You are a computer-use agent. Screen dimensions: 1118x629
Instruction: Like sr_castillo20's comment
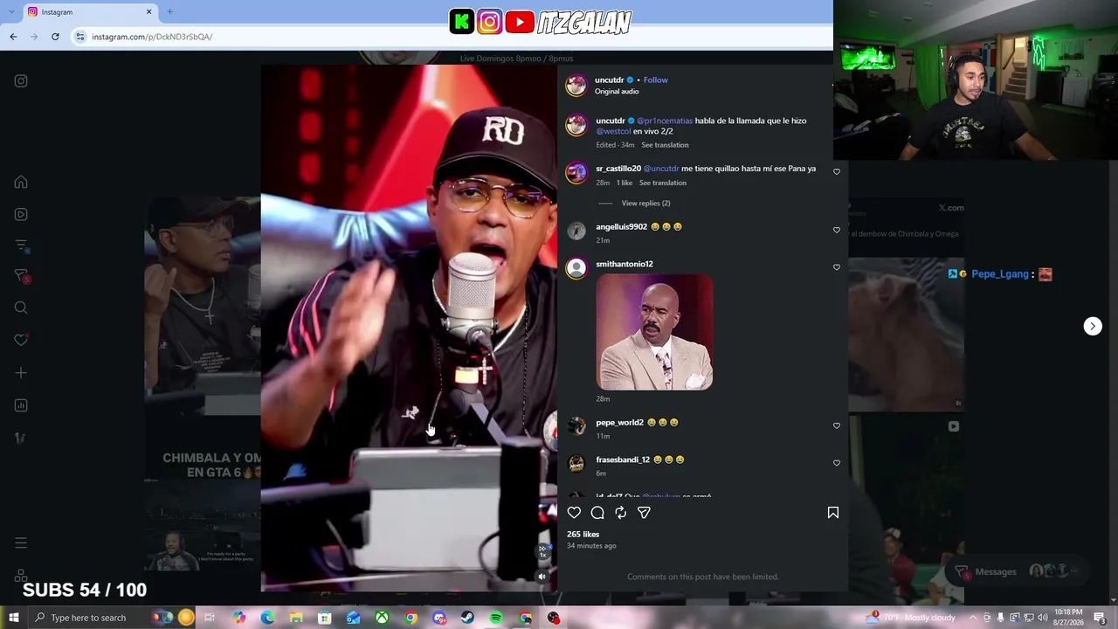(x=837, y=172)
